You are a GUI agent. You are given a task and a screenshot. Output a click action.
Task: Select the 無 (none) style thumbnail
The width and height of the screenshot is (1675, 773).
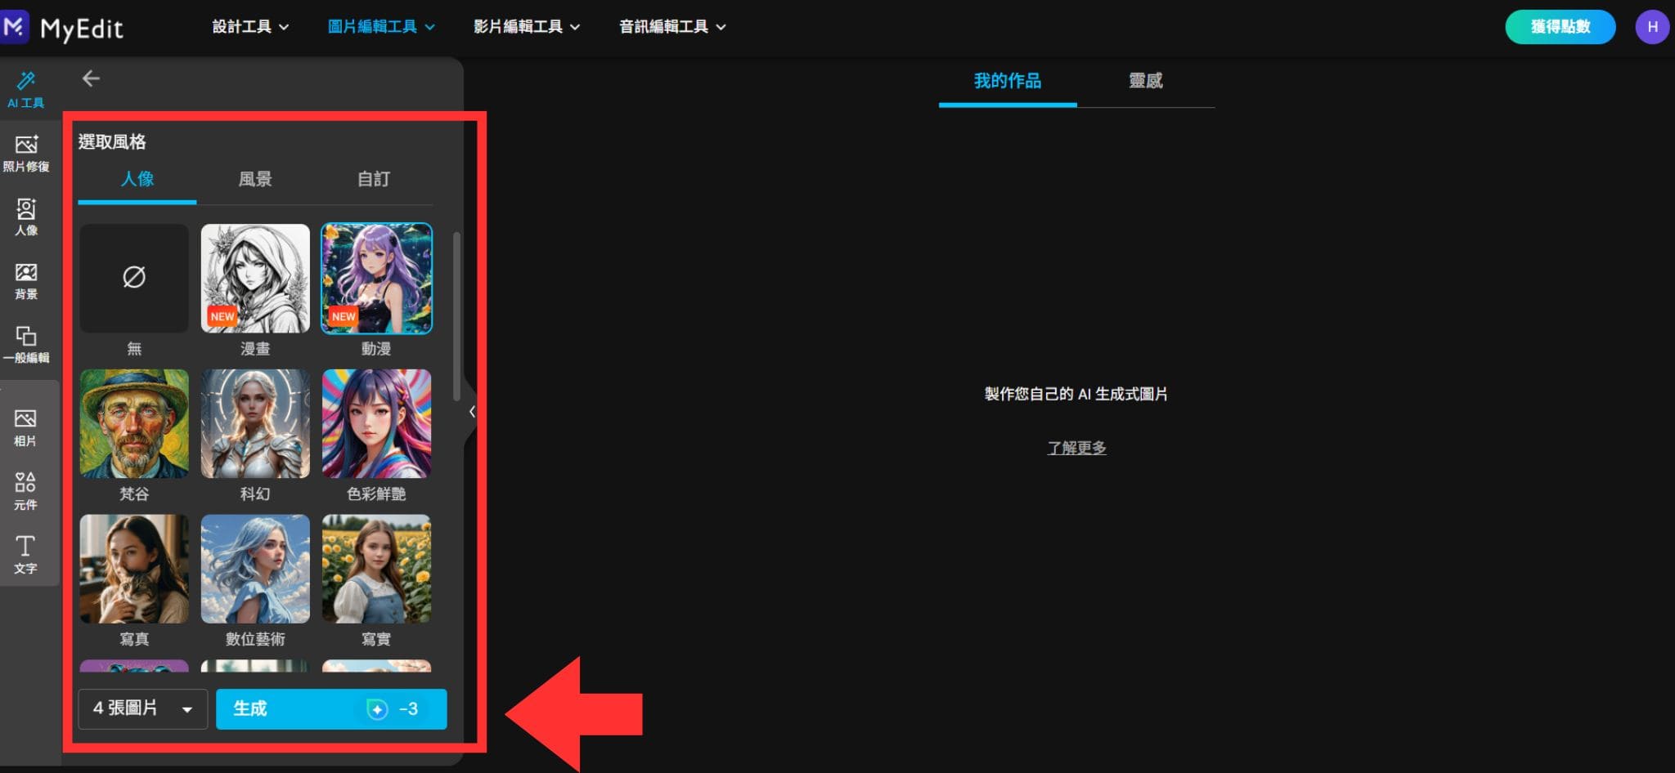(x=134, y=278)
